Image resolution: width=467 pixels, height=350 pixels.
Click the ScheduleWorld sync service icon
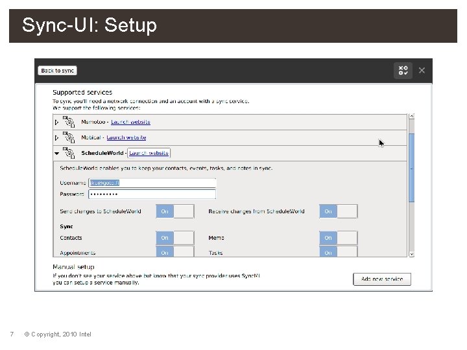pos(69,153)
